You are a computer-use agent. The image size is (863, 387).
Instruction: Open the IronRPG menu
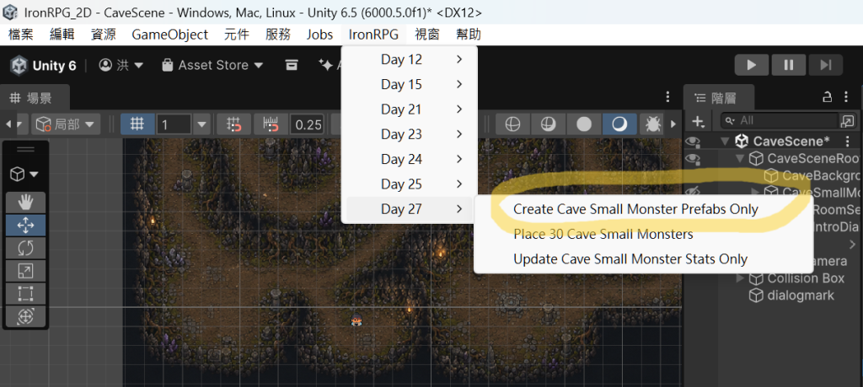point(373,34)
